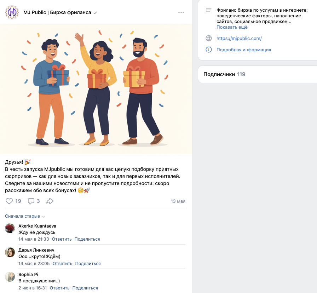Share the post using the arrow icon
Screen dimensions: 317x293
pyautogui.click(x=50, y=201)
